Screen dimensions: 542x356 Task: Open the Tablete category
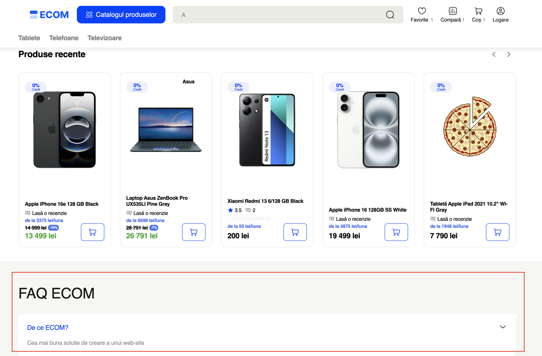click(x=29, y=38)
